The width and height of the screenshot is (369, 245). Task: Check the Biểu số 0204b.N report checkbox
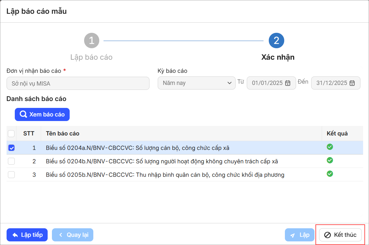tap(11, 161)
